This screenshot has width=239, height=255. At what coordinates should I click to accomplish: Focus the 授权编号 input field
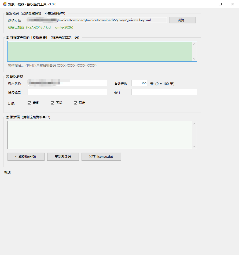click(67, 92)
